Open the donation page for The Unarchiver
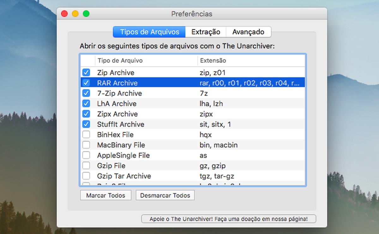 tap(228, 219)
